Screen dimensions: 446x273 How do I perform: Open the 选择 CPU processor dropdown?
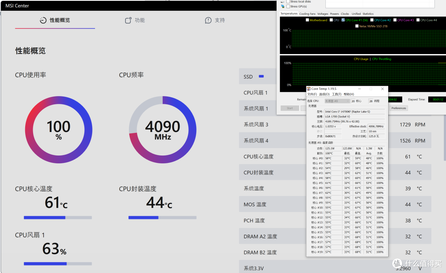tap(337, 101)
